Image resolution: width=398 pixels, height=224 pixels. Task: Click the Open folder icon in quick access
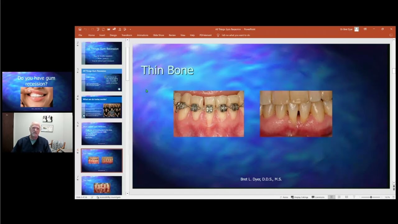(x=109, y=29)
